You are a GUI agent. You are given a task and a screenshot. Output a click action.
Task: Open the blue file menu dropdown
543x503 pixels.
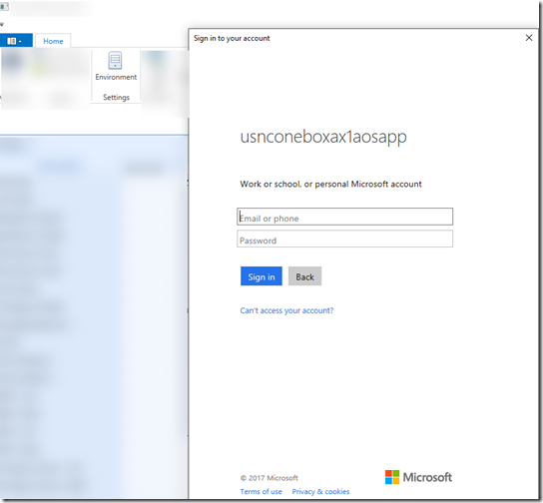[x=16, y=41]
